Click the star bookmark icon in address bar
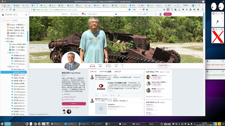Image resolution: width=225 pixels, height=126 pixels. [147, 9]
